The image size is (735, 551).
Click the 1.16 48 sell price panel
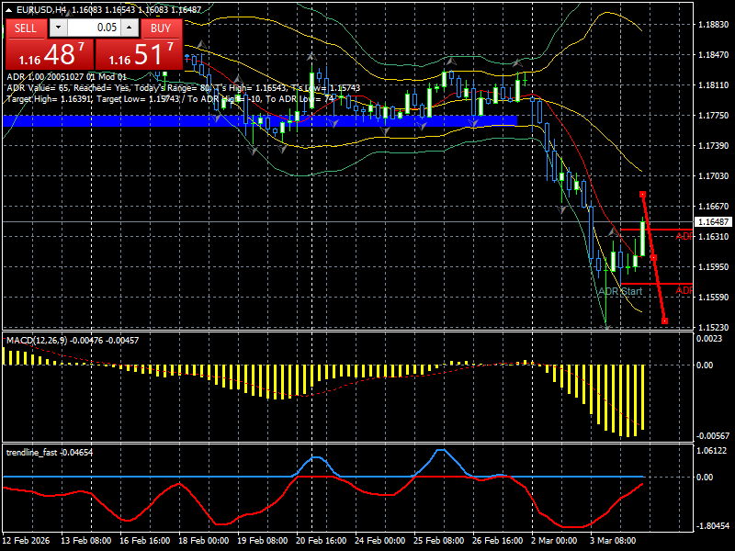click(50, 54)
